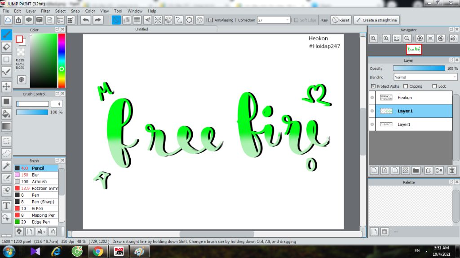Image resolution: width=460 pixels, height=258 pixels.
Task: Select the Gradient tool
Action: (x=6, y=126)
